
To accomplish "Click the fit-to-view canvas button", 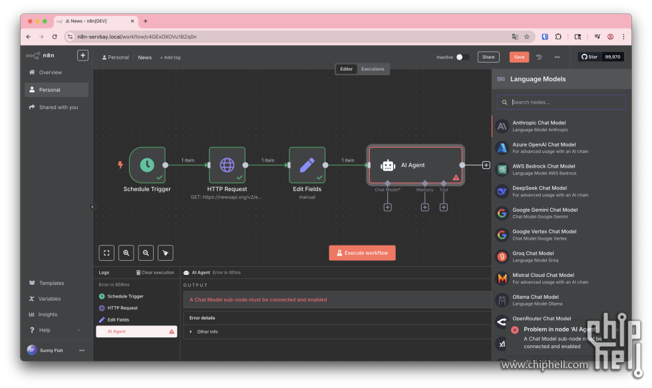I will tap(106, 253).
